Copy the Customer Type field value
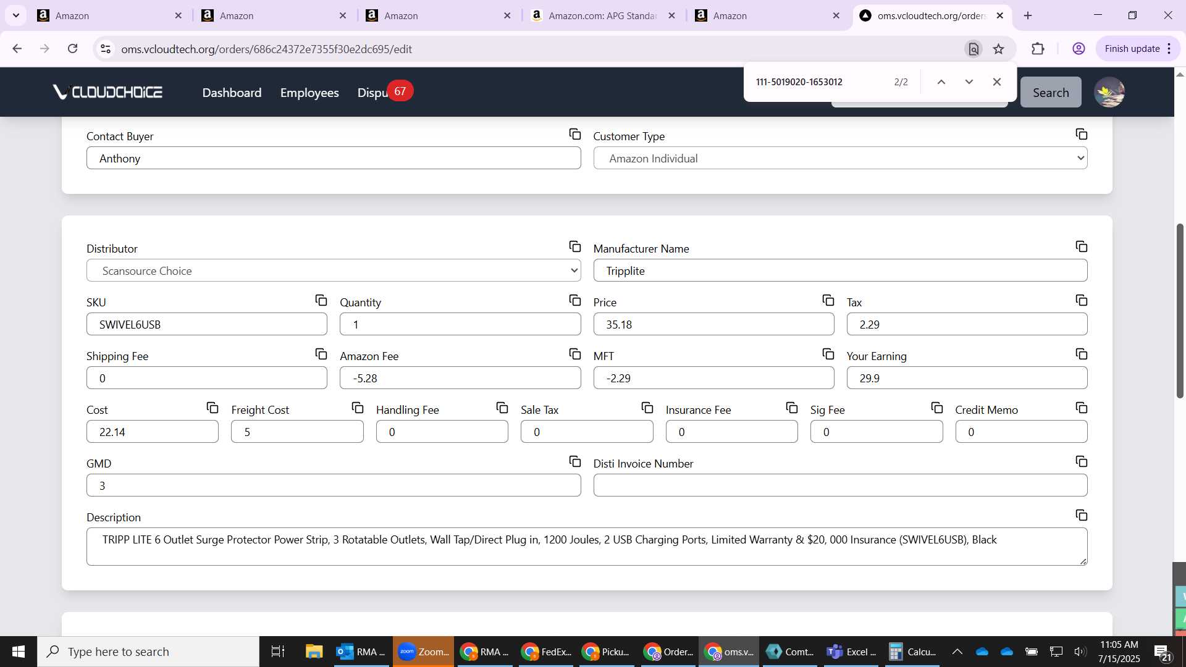The image size is (1186, 667). coord(1081,135)
